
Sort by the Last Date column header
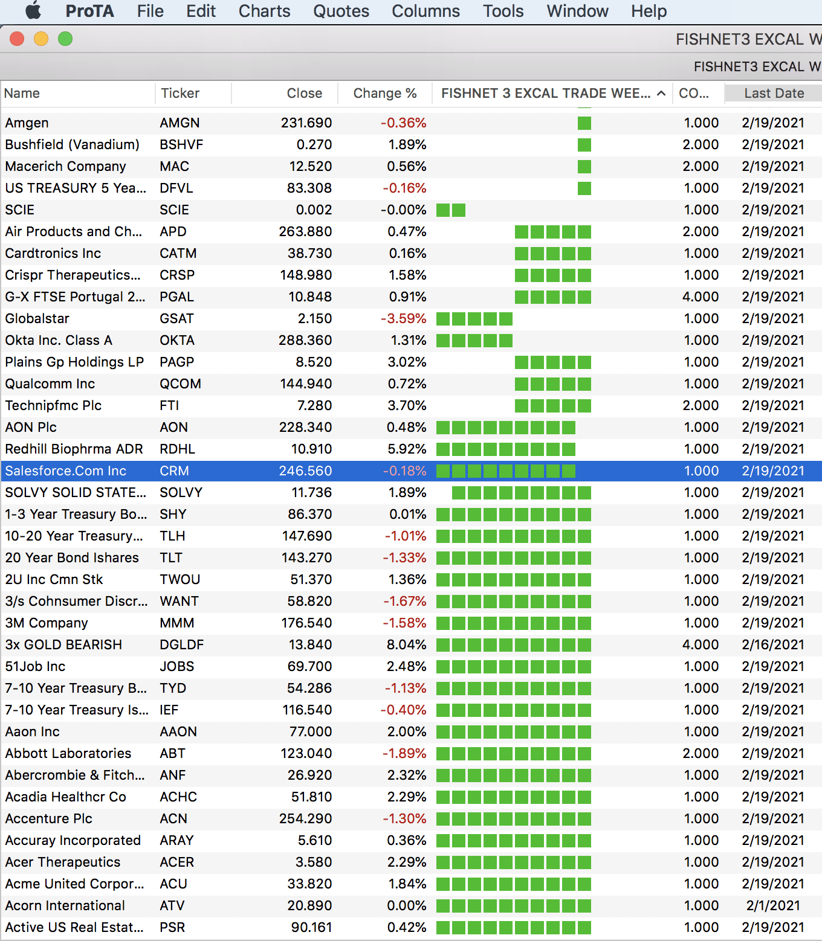[774, 93]
